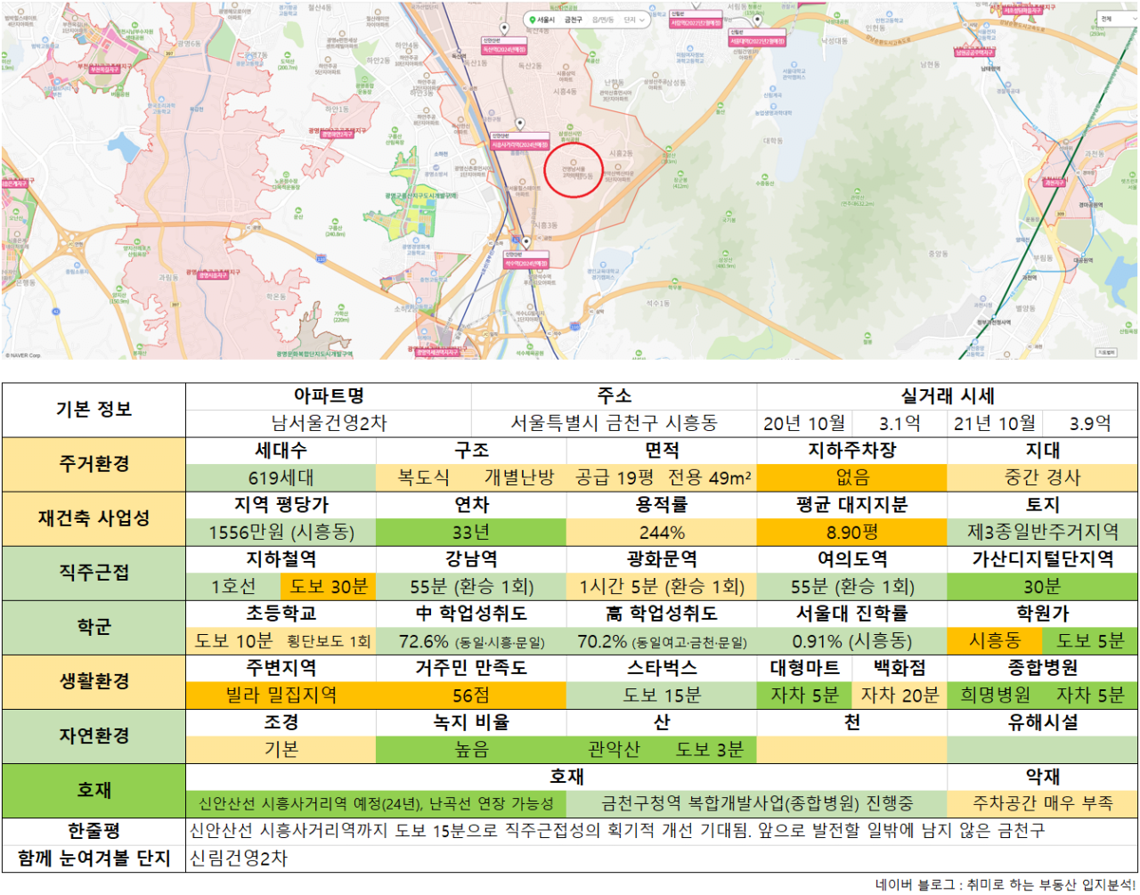Screen dimensions: 1140x895
Task: Click the 희망병원 hospital cell
Action: tap(995, 695)
